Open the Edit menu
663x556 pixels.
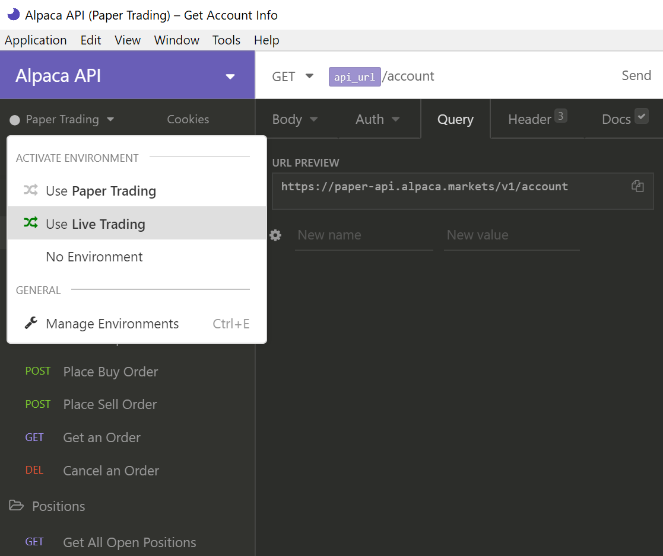[x=90, y=40]
